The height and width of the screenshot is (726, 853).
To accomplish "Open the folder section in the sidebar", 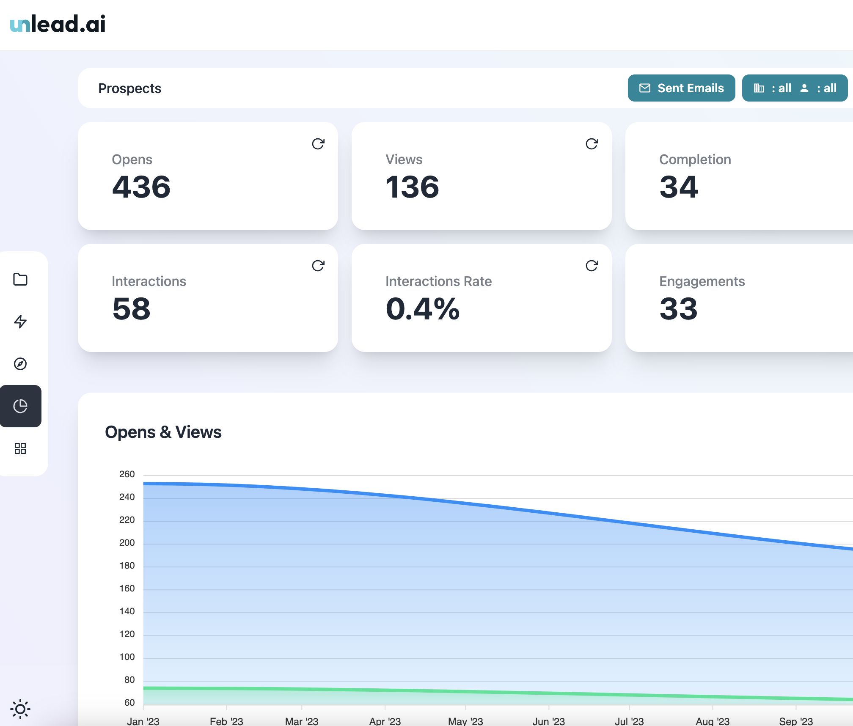I will click(21, 280).
